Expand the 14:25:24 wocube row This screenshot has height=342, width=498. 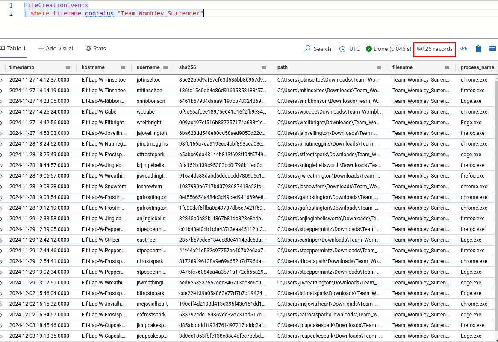click(2, 112)
